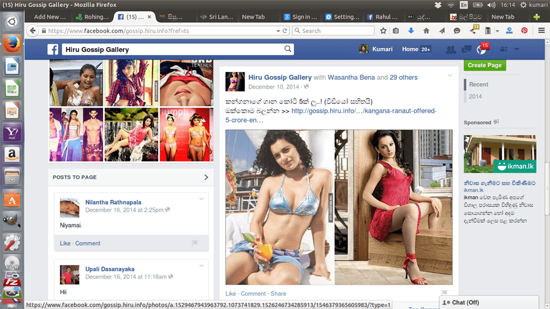The width and height of the screenshot is (550, 309).
Task: Launch Firefox from the Ubuntu dock
Action: click(12, 44)
